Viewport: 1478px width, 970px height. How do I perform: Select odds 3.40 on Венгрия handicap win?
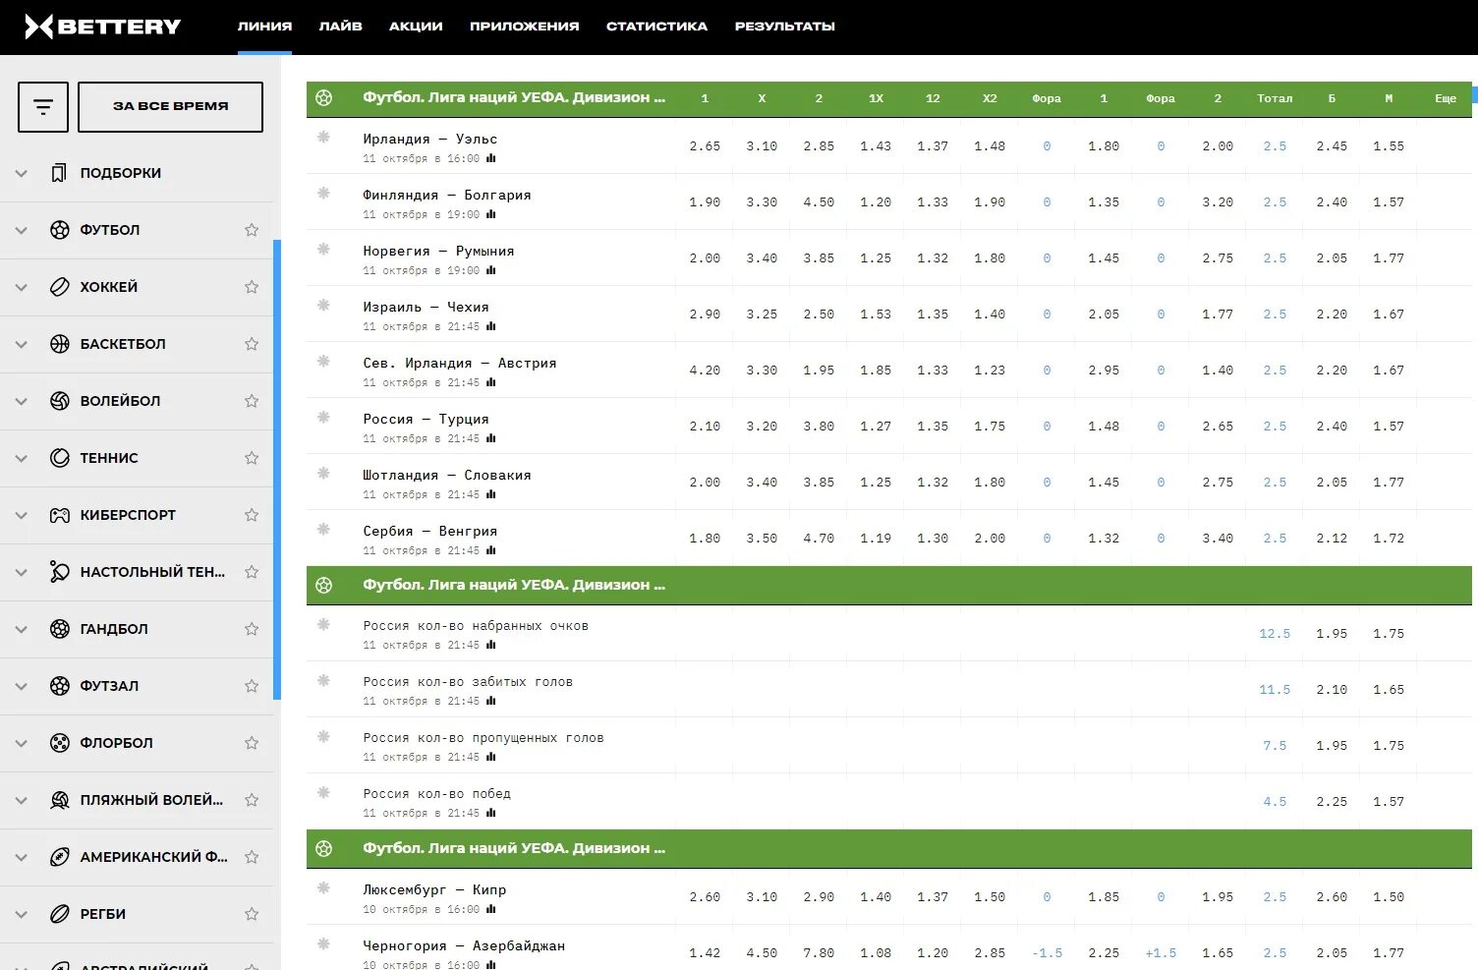click(x=1218, y=539)
